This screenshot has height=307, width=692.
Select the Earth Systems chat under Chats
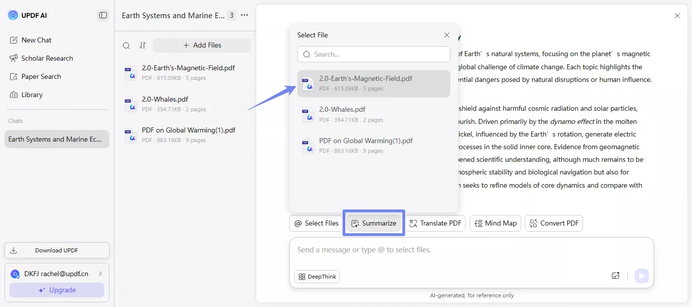[56, 139]
